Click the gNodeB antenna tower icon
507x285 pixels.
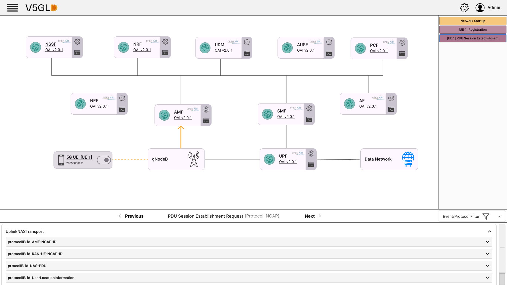point(194,159)
